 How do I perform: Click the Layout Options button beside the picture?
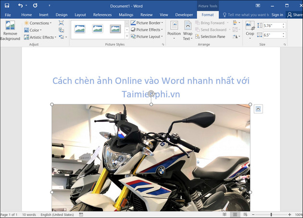(258, 109)
